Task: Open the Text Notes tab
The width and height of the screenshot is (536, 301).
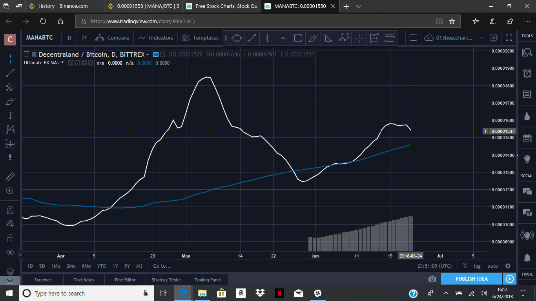Action: pos(84,280)
